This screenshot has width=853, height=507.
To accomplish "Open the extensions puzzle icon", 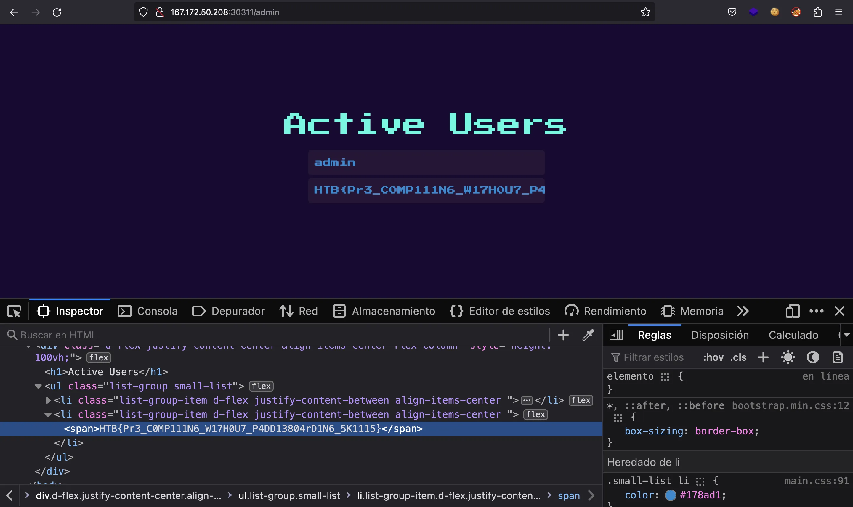I will 817,12.
